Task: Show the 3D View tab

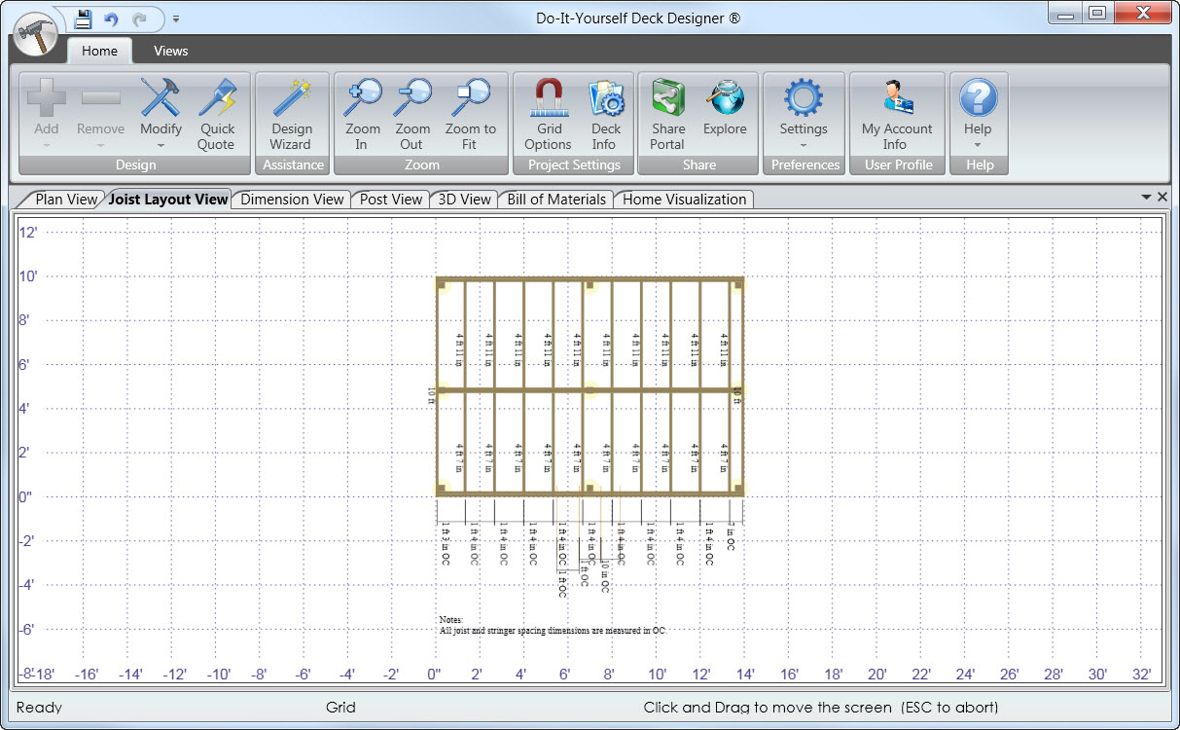Action: pyautogui.click(x=464, y=200)
